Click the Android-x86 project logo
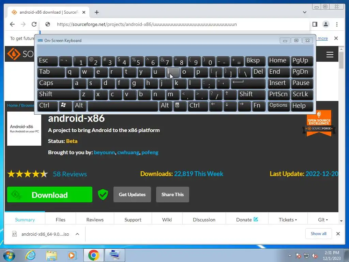 pos(24,129)
